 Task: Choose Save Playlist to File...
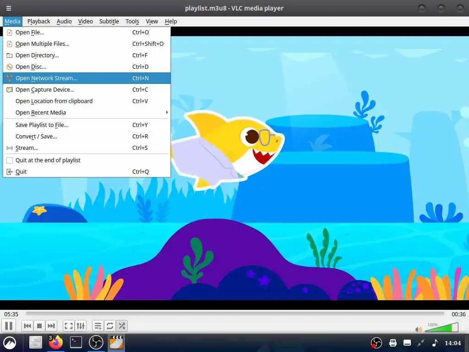click(87, 125)
